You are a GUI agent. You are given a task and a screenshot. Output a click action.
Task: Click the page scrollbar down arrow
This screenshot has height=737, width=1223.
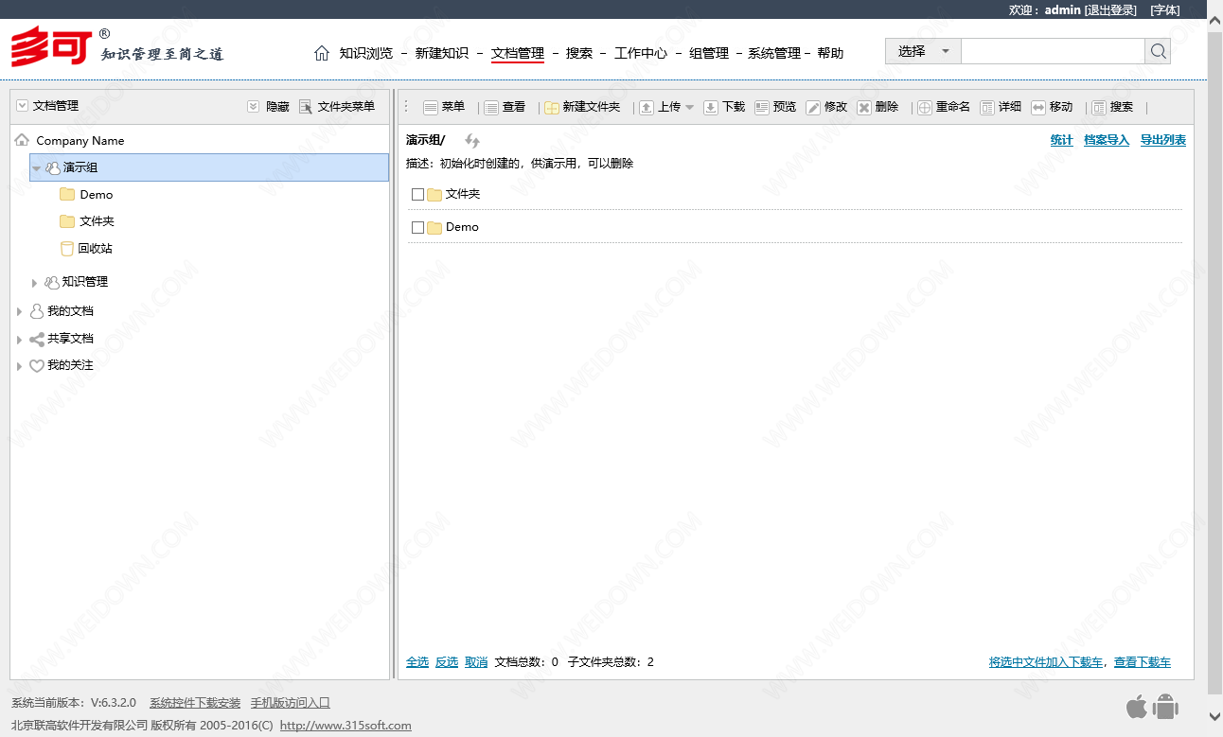pyautogui.click(x=1215, y=716)
